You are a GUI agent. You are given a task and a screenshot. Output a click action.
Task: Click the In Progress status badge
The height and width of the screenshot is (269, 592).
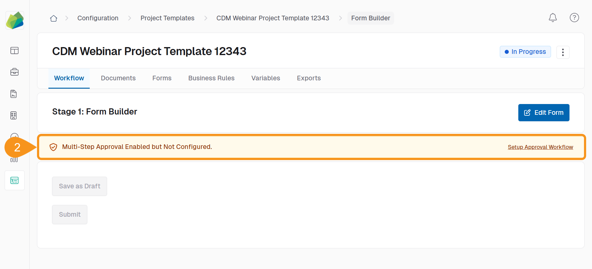pyautogui.click(x=525, y=52)
